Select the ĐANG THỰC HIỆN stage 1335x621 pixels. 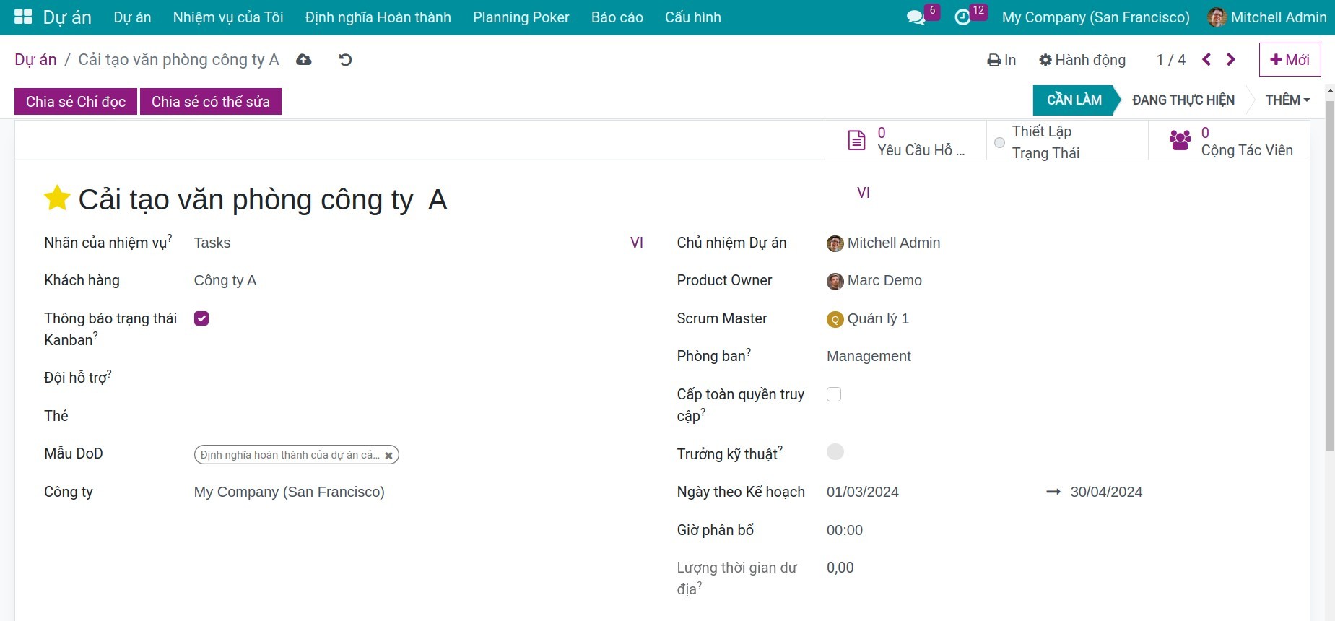coord(1183,100)
